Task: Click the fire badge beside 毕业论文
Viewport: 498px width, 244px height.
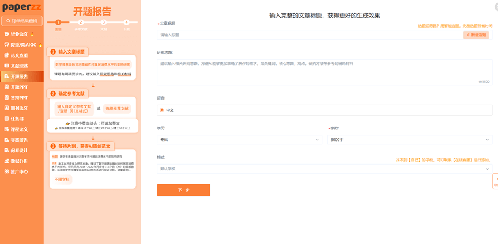Action: tap(32, 34)
